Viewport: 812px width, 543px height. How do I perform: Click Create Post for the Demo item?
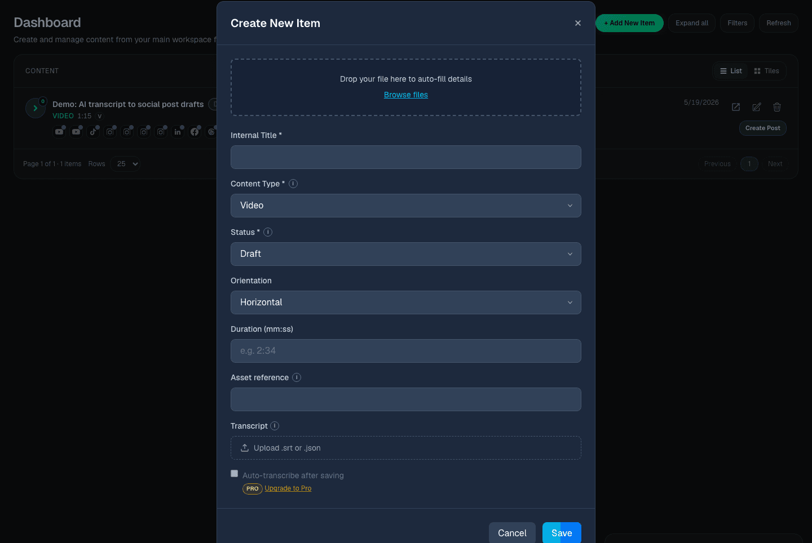tap(762, 128)
